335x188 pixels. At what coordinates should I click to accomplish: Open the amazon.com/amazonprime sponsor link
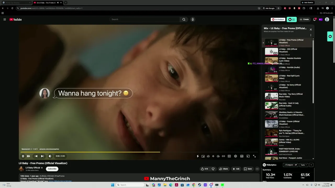tap(49, 149)
